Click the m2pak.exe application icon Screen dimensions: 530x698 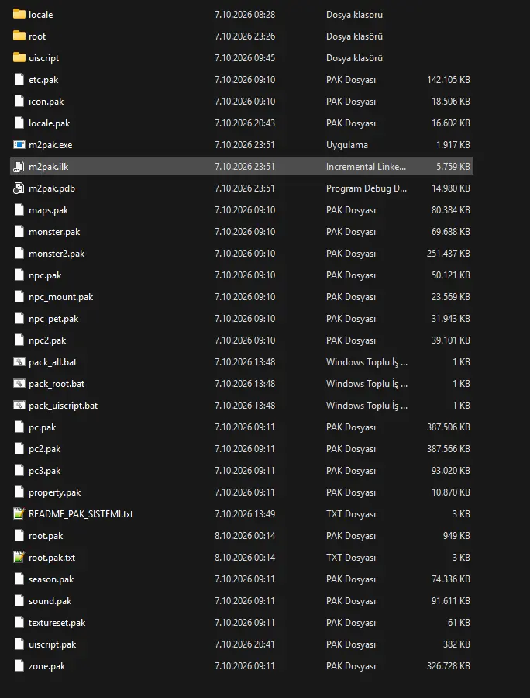pyautogui.click(x=19, y=145)
